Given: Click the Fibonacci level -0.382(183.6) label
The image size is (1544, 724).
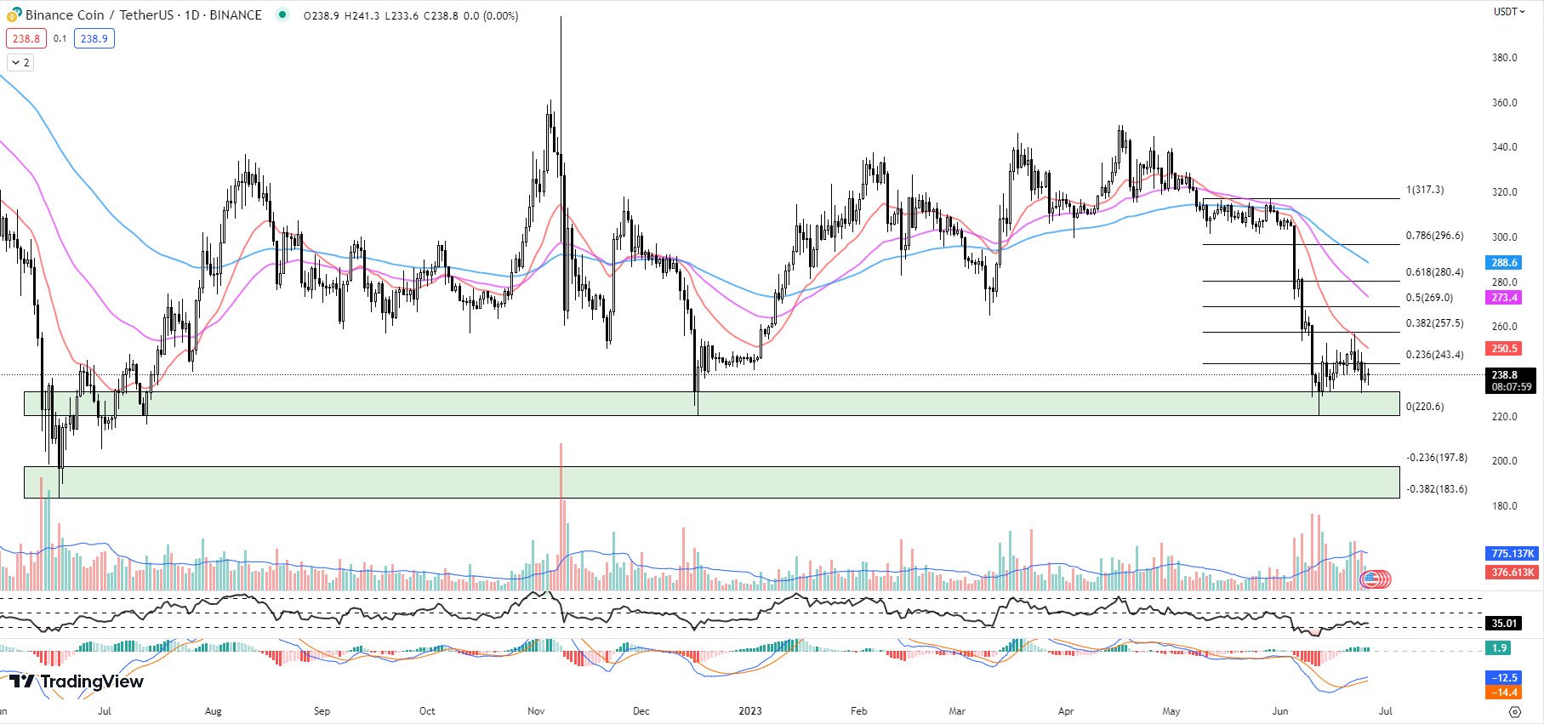Looking at the screenshot, I should 1437,489.
